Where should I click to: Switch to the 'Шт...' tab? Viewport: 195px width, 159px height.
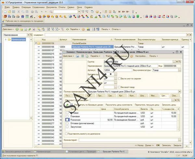pos(143,96)
